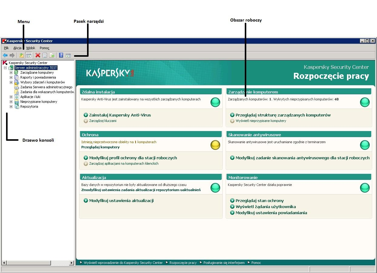Toggle the Show/Hide action pane icon
377x273 pixels.
click(68, 55)
